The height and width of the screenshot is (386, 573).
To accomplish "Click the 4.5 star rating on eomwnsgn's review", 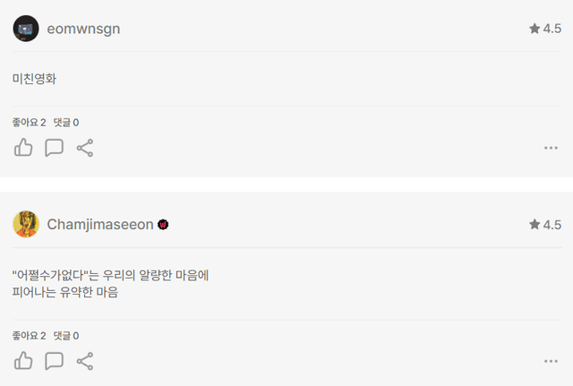I will point(545,29).
